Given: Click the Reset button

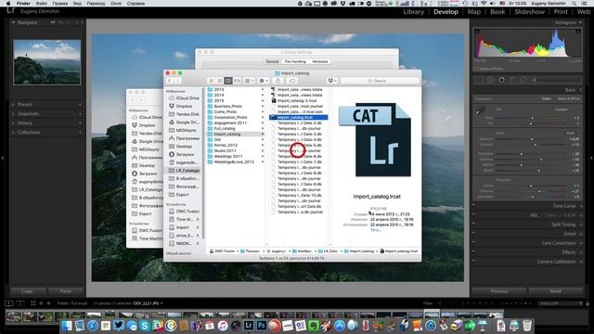Looking at the screenshot, I should 555,291.
